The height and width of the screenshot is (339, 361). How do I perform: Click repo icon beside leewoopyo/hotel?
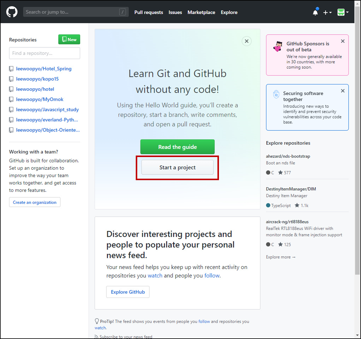[x=11, y=89]
